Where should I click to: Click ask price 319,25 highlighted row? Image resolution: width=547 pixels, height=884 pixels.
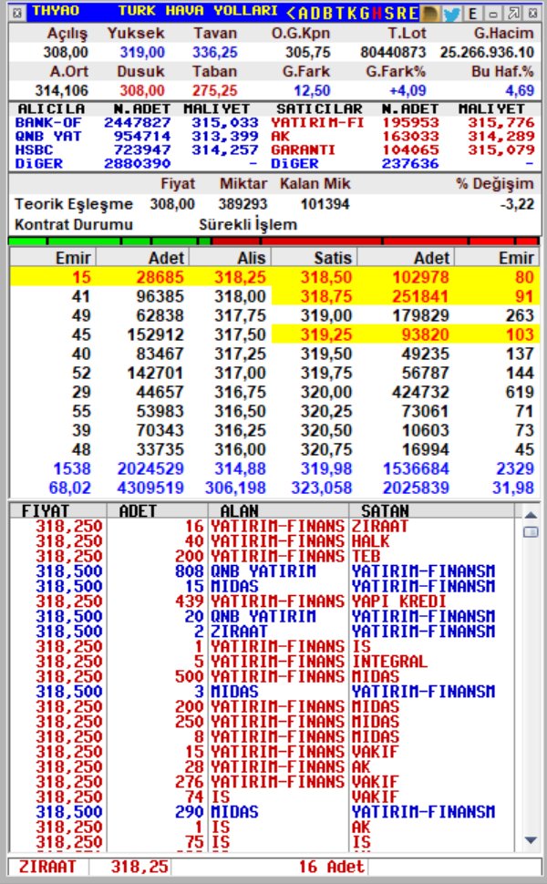pyautogui.click(x=326, y=334)
